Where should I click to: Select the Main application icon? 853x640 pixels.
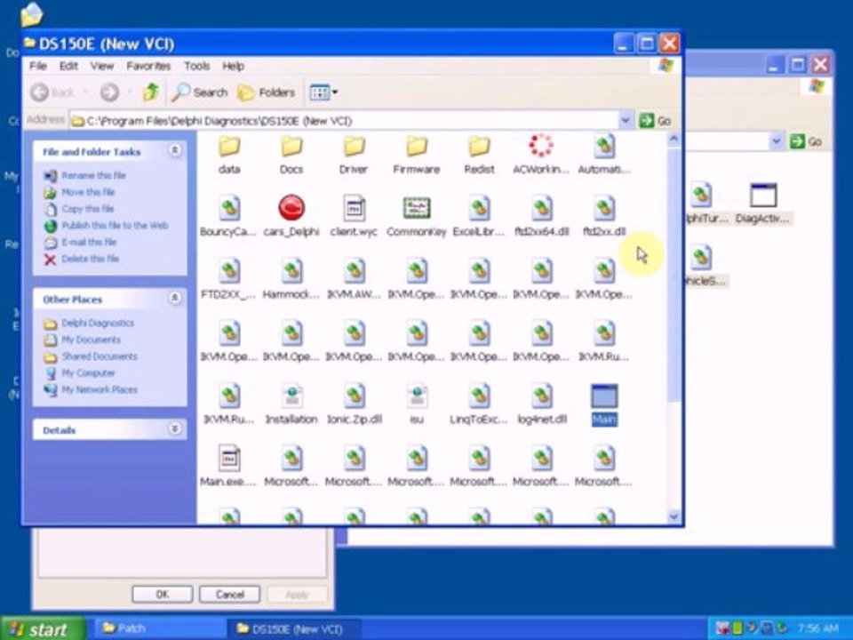pos(604,404)
